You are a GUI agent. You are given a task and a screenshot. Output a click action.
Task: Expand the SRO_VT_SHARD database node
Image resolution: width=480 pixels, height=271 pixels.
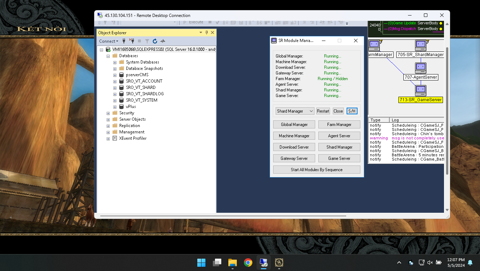(115, 88)
